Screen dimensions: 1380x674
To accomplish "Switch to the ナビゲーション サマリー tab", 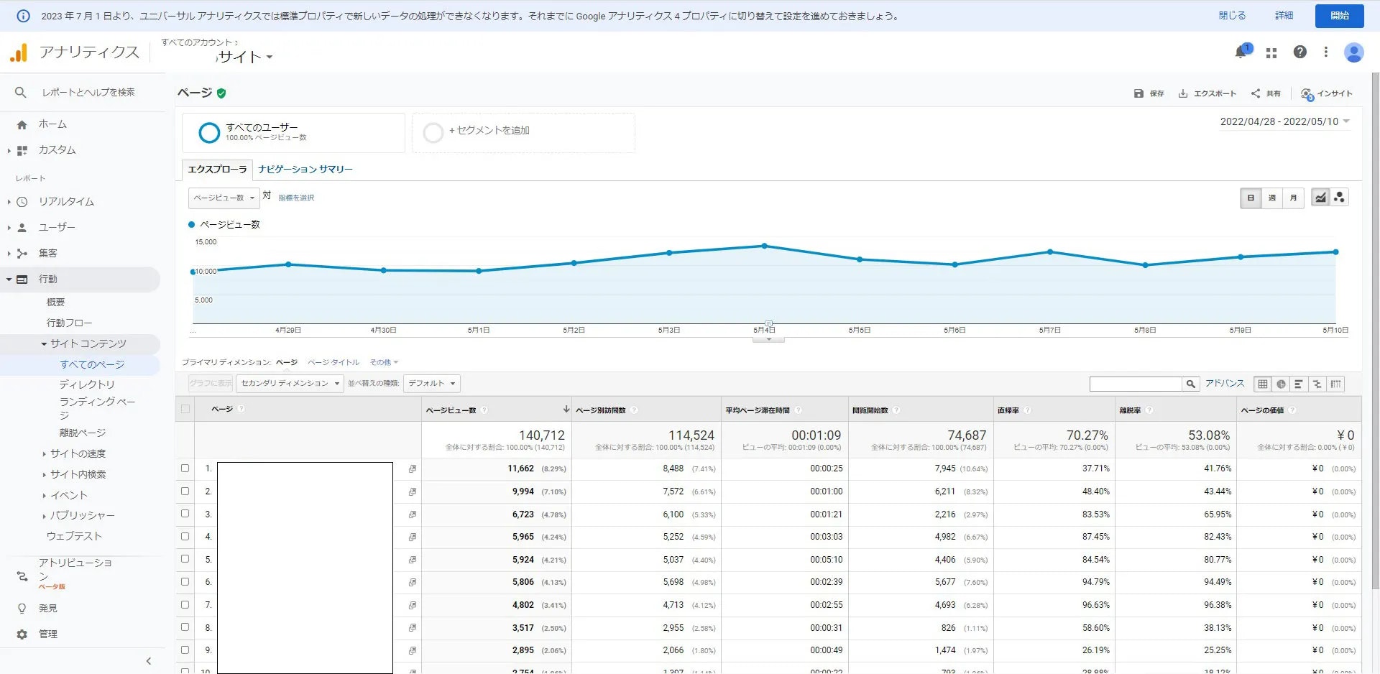I will pos(305,170).
